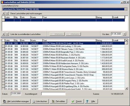Click the 'Betrag' column header in the lower list
Viewport: 130px width, 106px height.
coord(104,40)
